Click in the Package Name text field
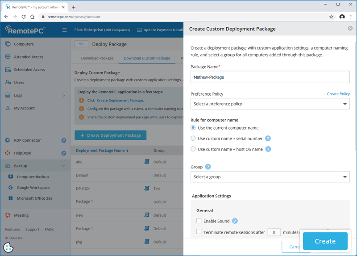Image resolution: width=357 pixels, height=256 pixels. pos(270,77)
